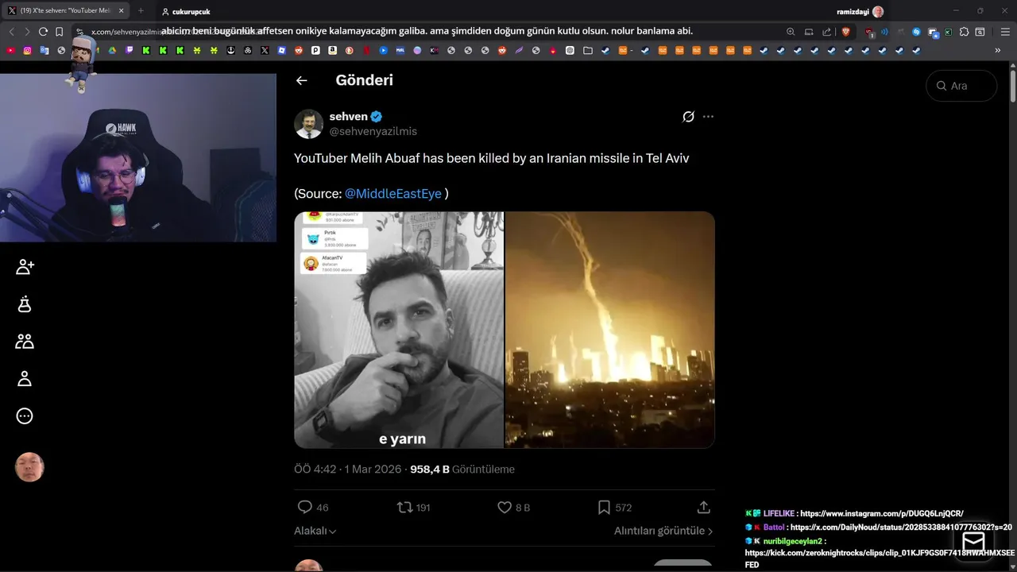Open the account avatar in the left sidebar

click(x=29, y=467)
